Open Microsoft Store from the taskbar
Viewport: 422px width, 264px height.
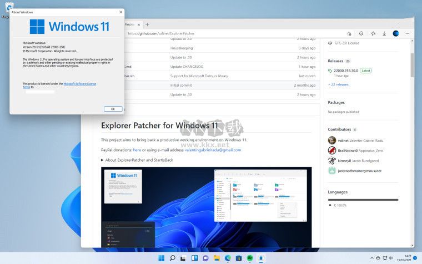click(x=238, y=258)
